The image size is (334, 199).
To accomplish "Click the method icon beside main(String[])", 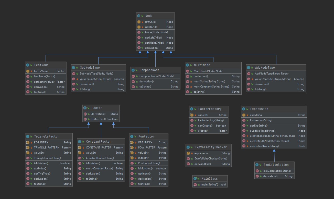I will (195, 184).
